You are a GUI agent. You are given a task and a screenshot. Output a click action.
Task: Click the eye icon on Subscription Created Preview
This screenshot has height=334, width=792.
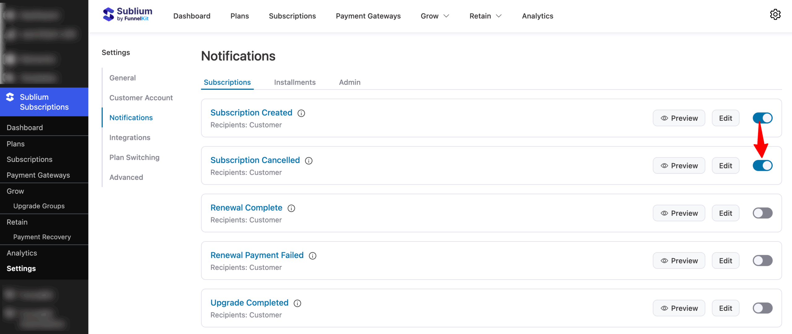(x=664, y=118)
